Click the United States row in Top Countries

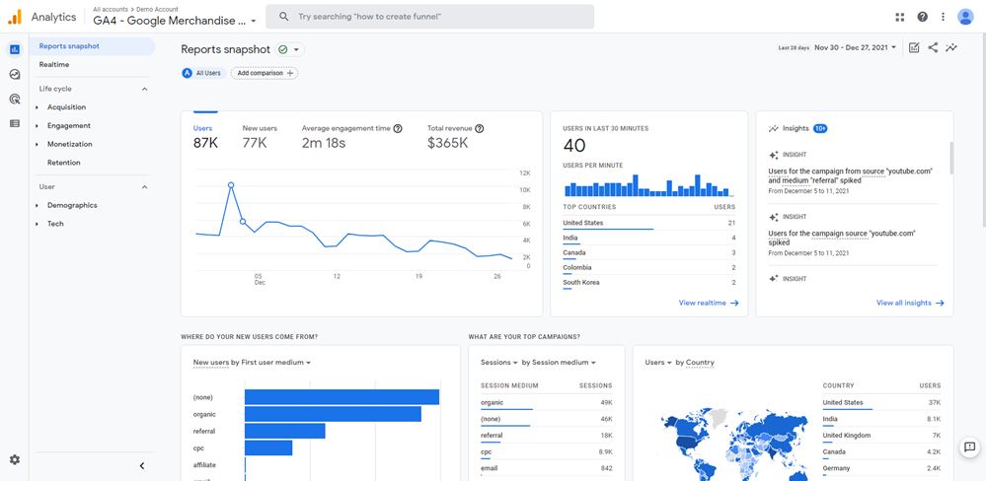pos(649,223)
